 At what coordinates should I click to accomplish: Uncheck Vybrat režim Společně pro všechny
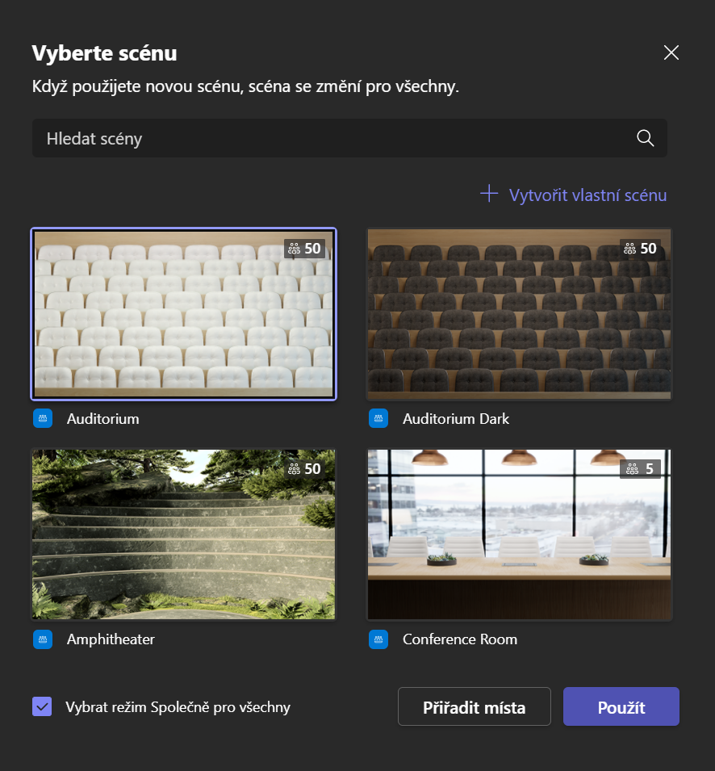point(42,706)
